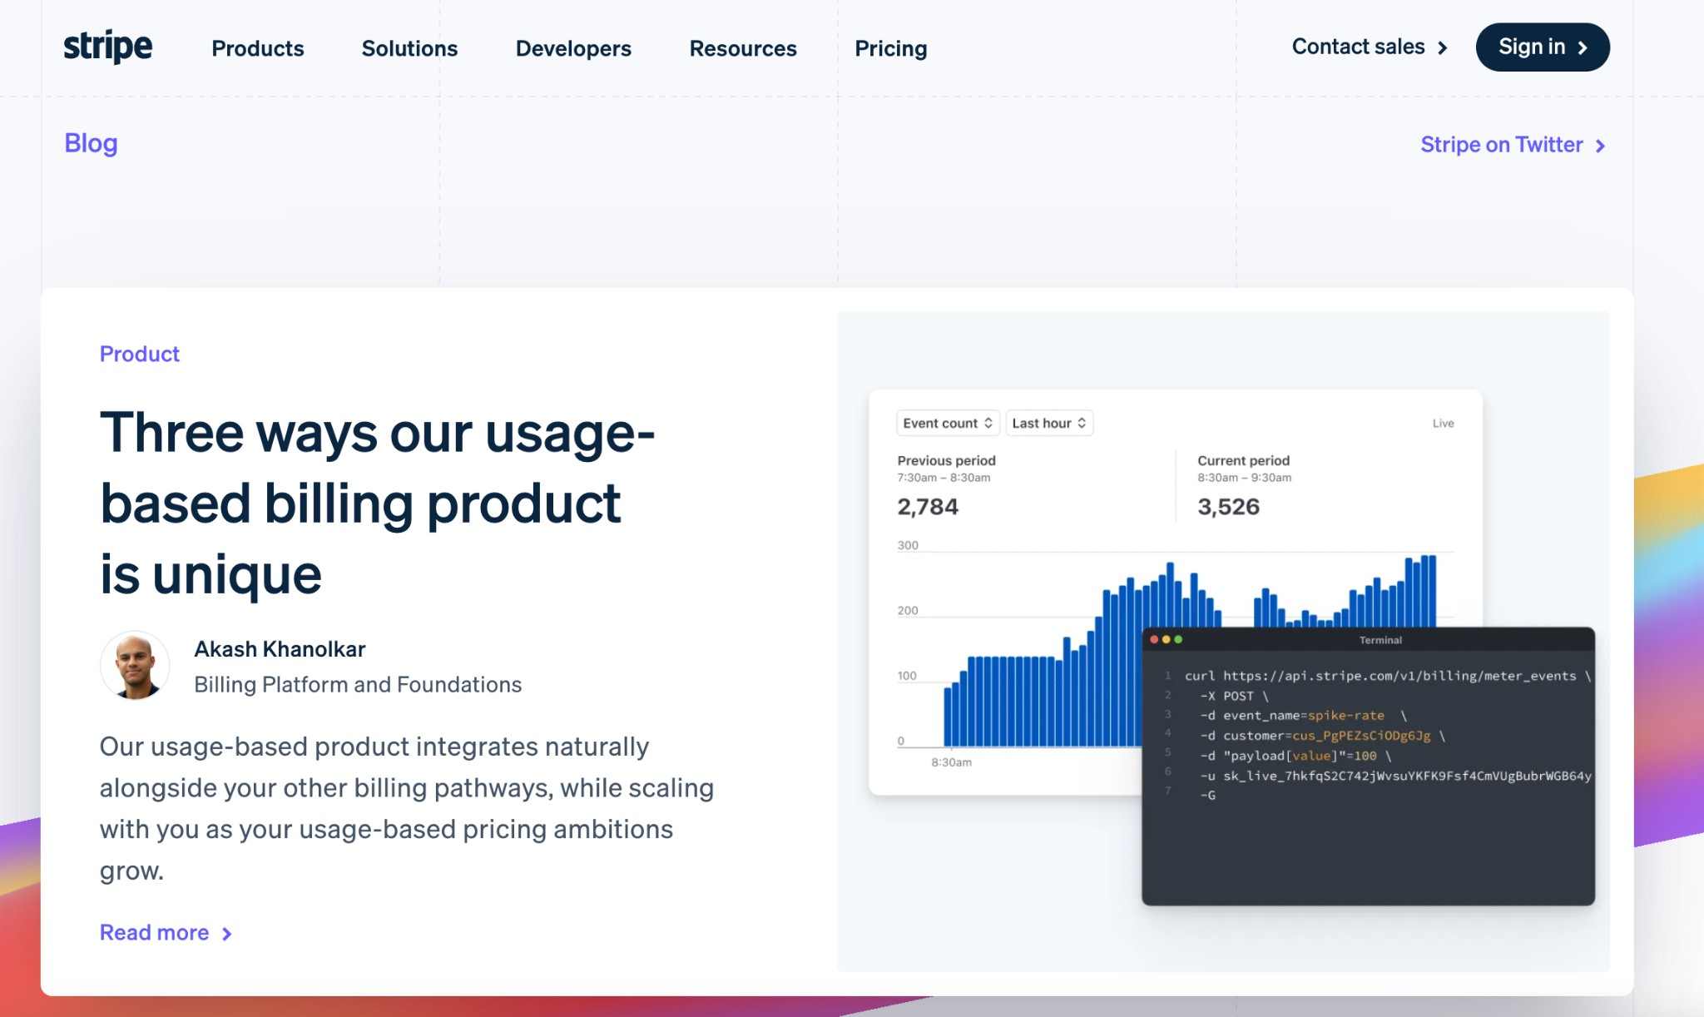Open the Products menu
Screen dimensions: 1704x1017
(258, 48)
